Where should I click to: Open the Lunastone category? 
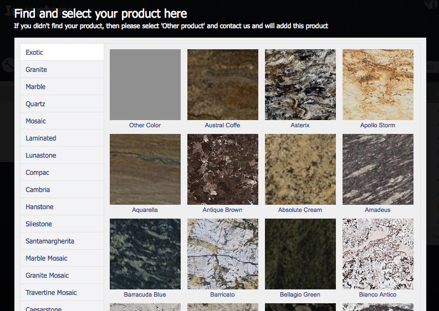[x=62, y=155]
